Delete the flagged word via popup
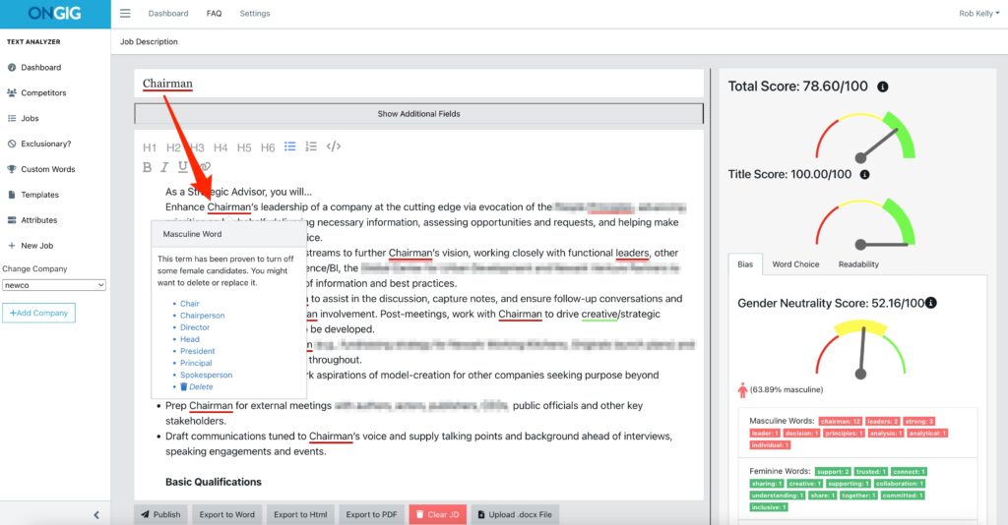 tap(197, 387)
